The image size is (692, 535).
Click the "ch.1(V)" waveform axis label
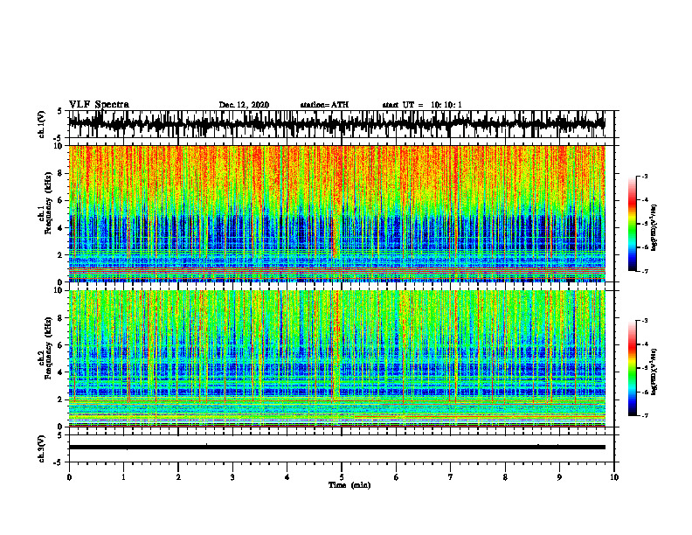[x=42, y=124]
